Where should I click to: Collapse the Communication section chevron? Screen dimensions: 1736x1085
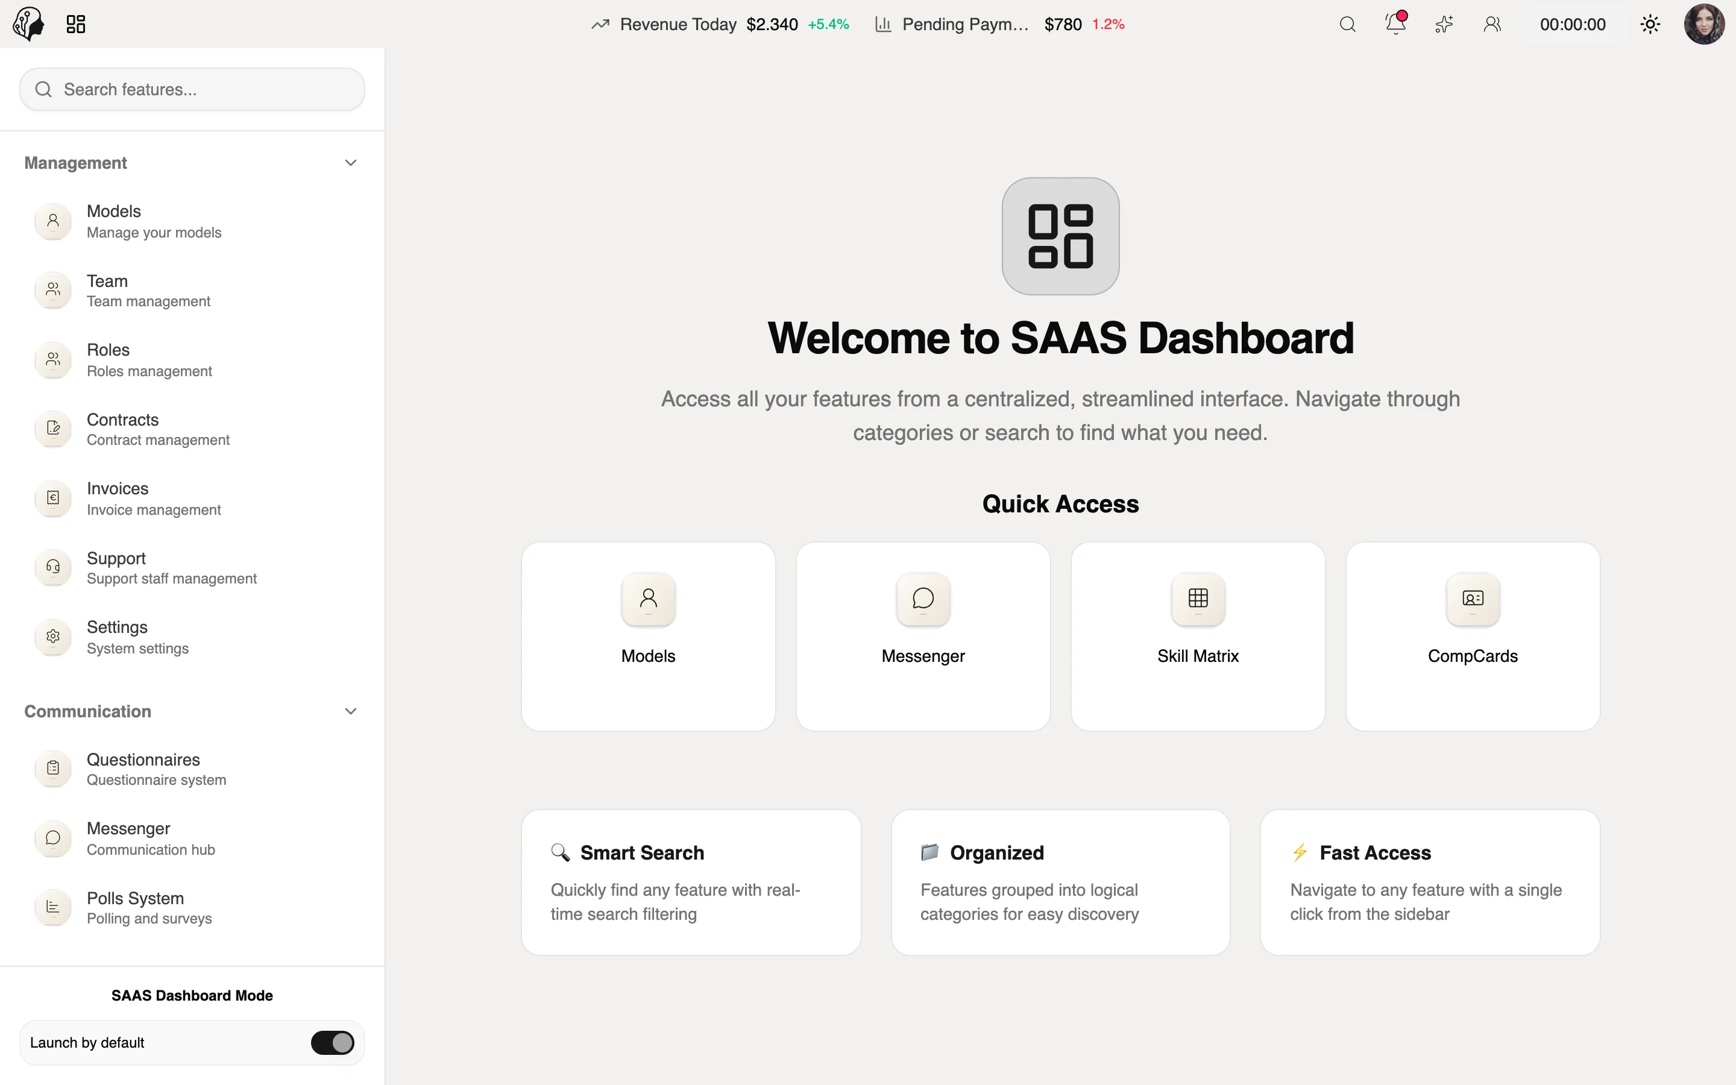(351, 711)
